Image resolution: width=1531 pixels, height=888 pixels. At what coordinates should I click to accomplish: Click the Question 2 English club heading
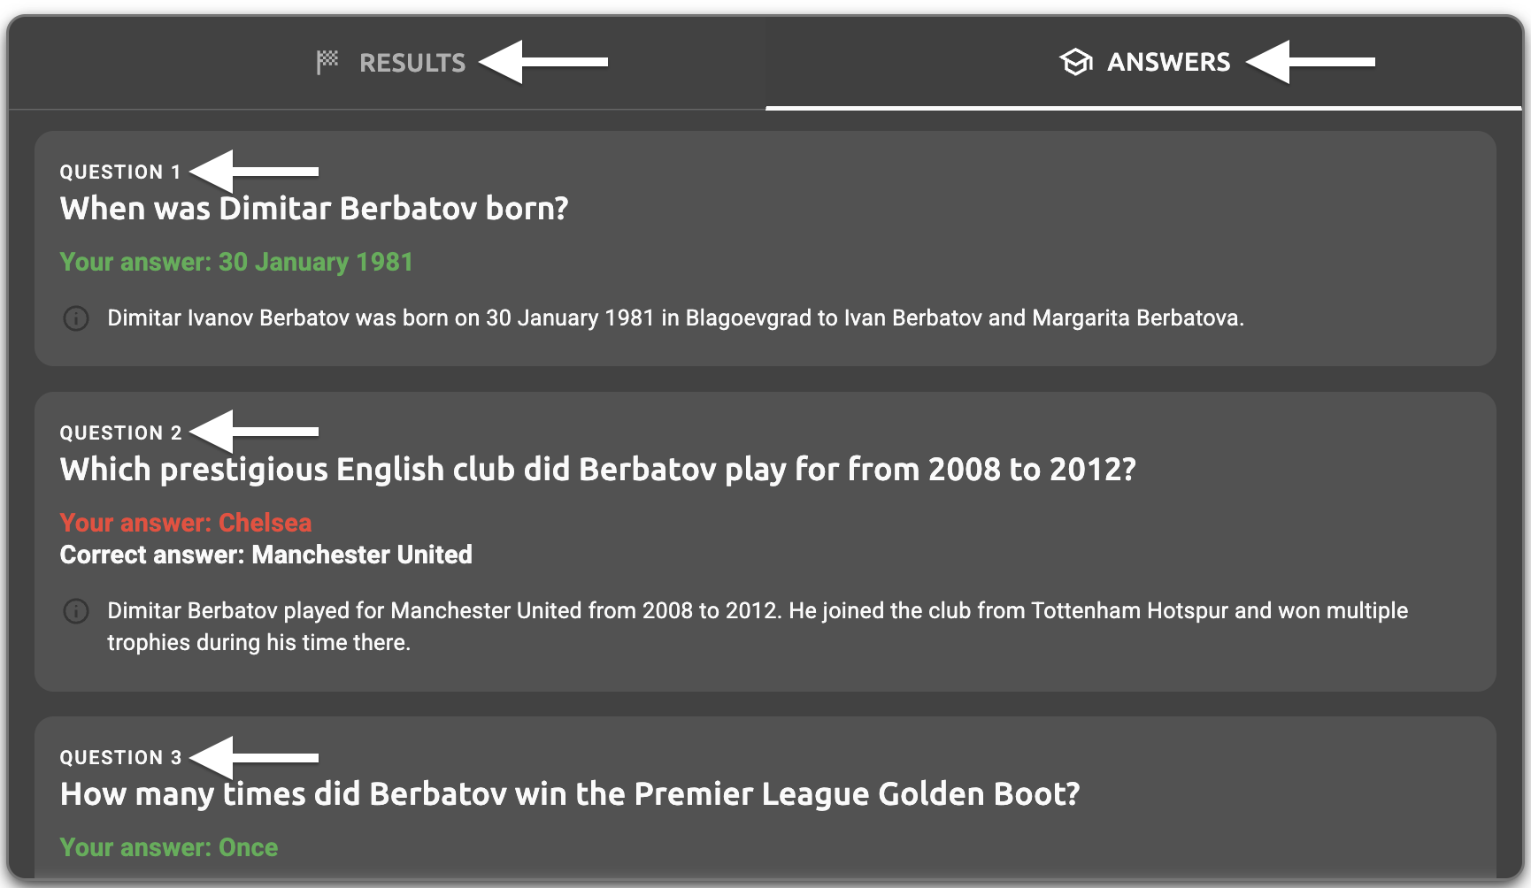coord(597,470)
